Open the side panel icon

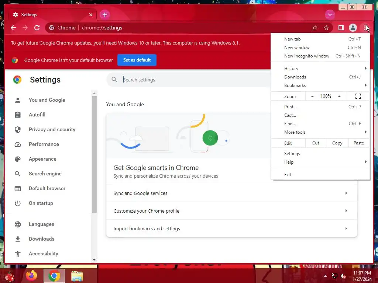click(341, 28)
